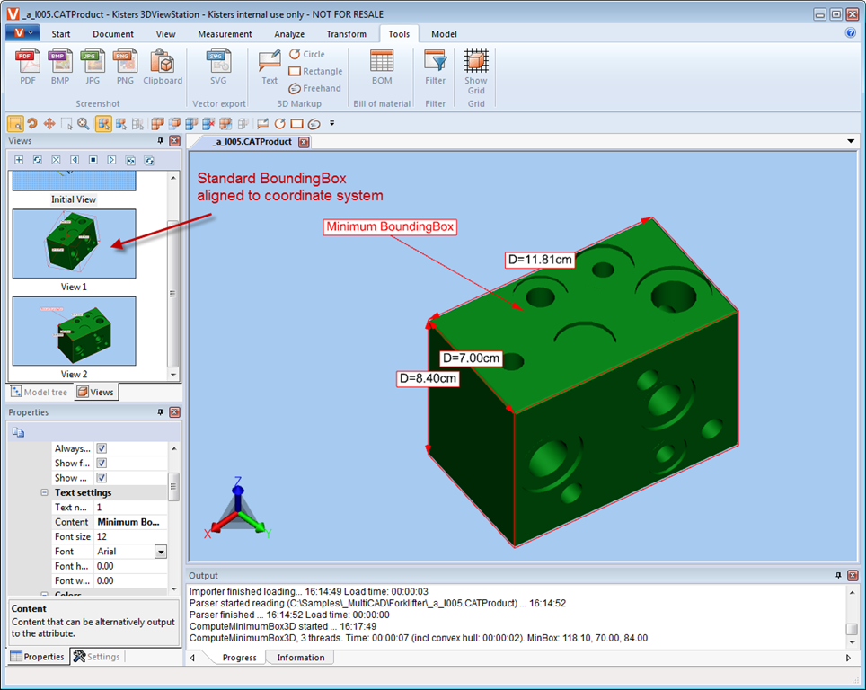Open the Information output tab
Screen dimensions: 866x690
(x=300, y=658)
